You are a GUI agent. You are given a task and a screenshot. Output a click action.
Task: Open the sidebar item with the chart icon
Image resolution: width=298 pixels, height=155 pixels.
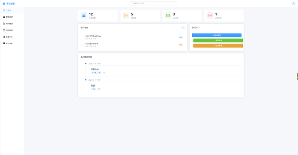pos(12,43)
